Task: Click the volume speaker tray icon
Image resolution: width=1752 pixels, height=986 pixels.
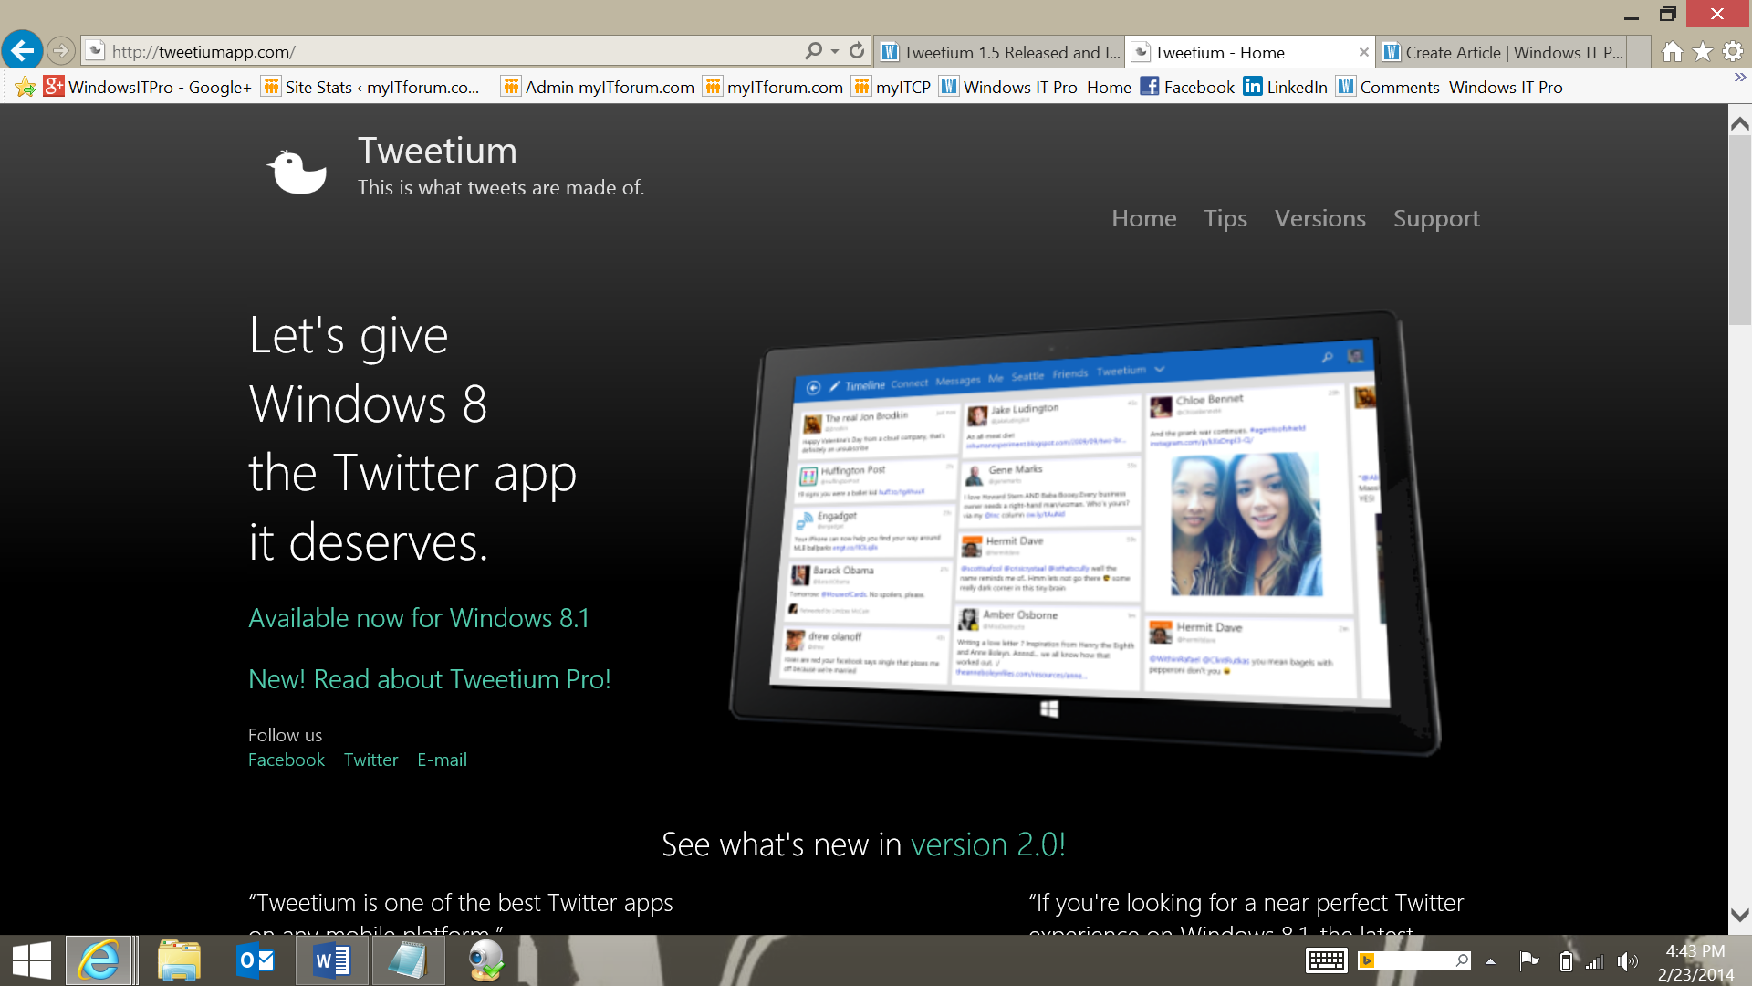Action: 1626,961
